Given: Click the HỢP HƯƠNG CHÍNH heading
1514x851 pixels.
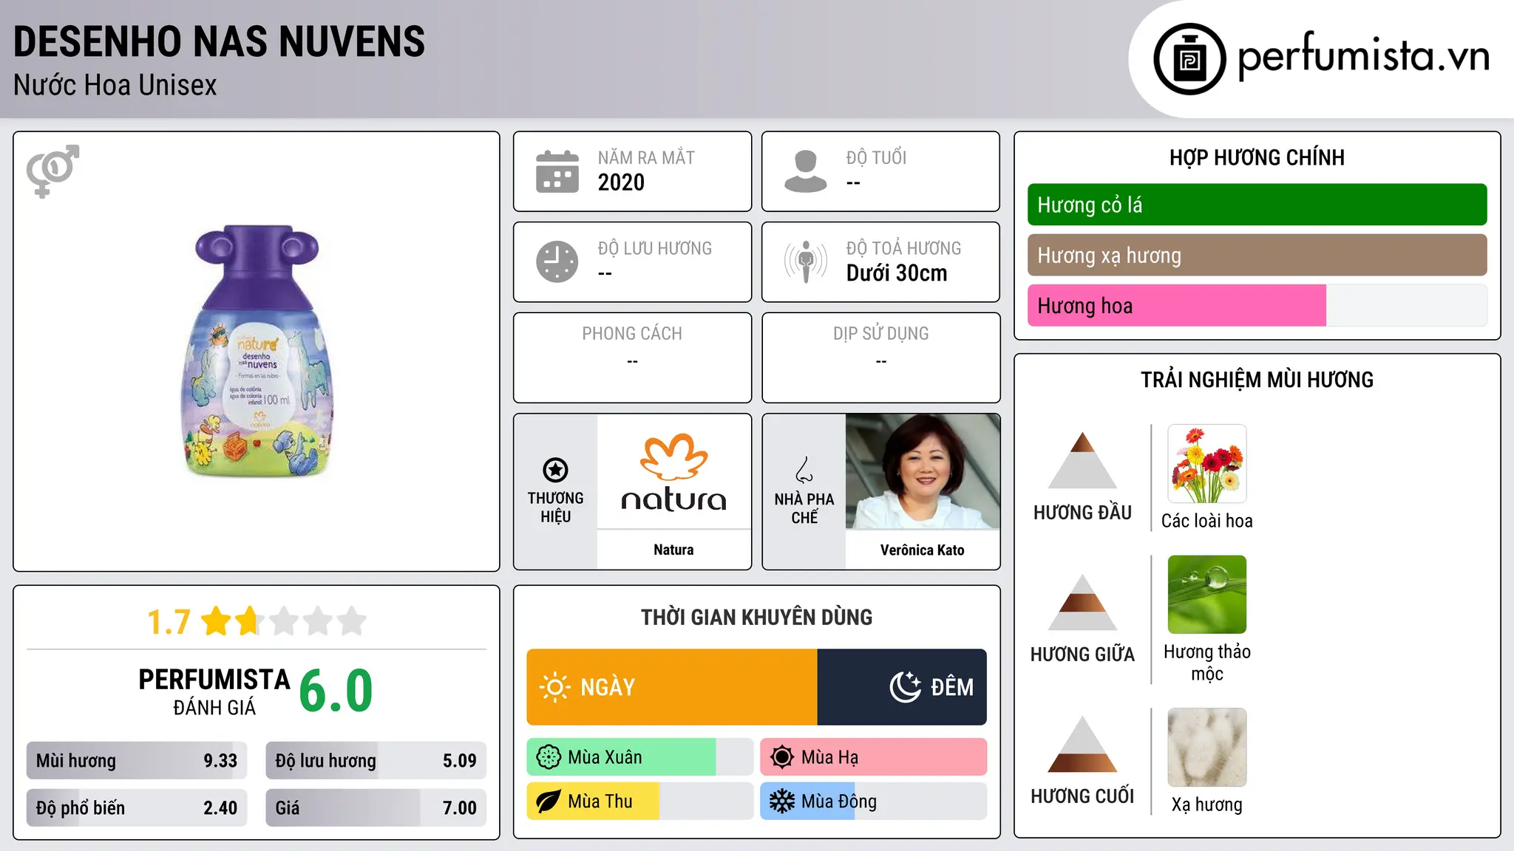Looking at the screenshot, I should coord(1257,157).
